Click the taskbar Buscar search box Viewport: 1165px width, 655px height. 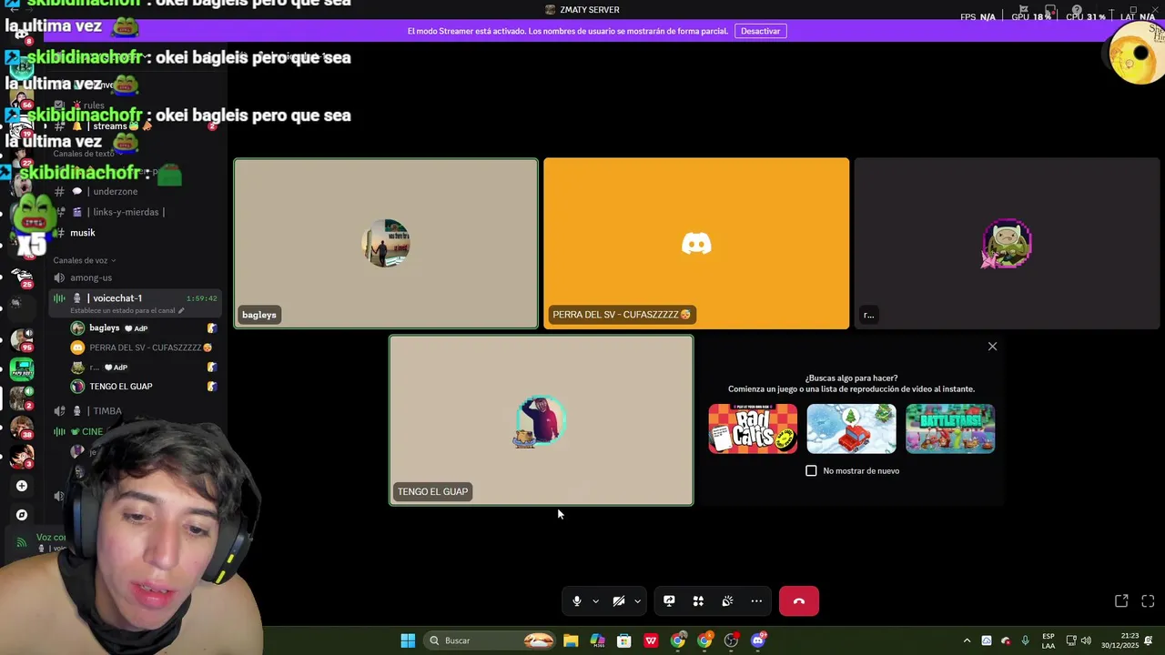(491, 640)
